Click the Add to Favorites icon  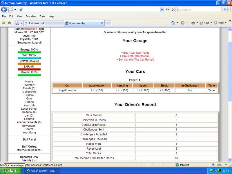(9, 23)
